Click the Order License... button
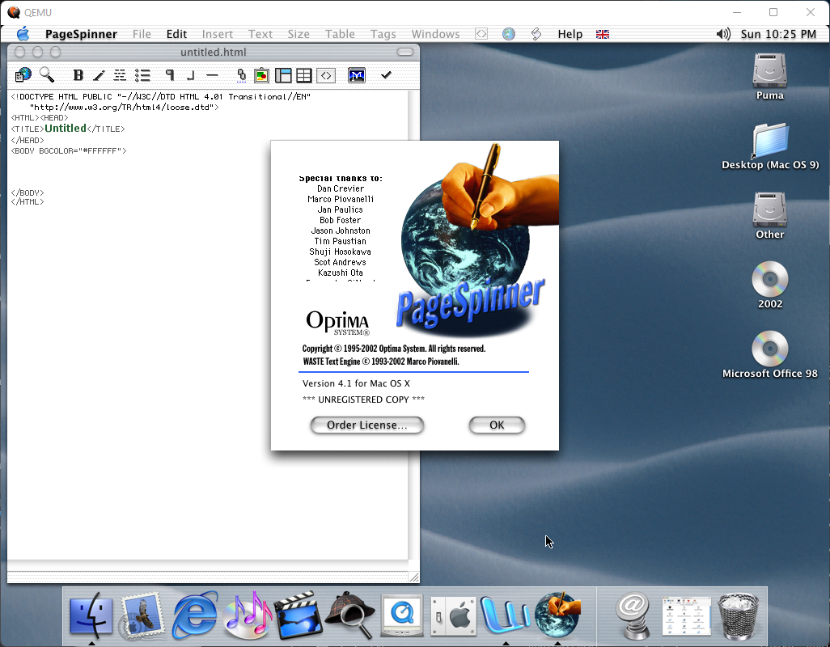Viewport: 830px width, 647px height. click(x=366, y=425)
